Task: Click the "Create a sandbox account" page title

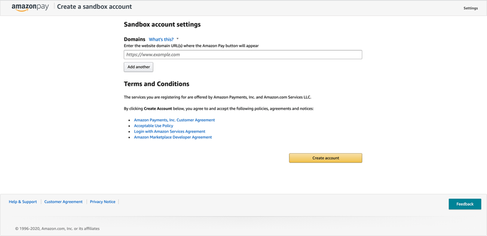Action: 94,7
